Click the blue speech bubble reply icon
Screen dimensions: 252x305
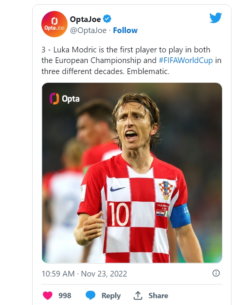90,296
